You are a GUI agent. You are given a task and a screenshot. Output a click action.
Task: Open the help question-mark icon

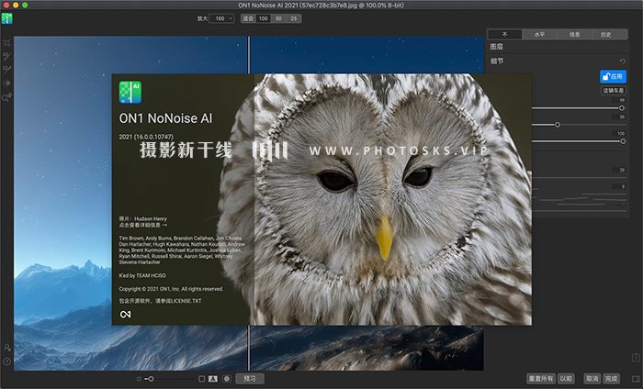click(x=7, y=361)
